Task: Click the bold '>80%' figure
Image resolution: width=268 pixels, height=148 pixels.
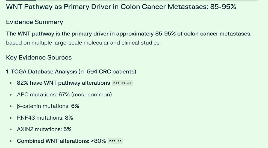Action: tap(98, 141)
